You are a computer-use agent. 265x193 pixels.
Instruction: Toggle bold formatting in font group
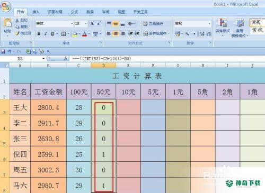pyautogui.click(x=39, y=34)
